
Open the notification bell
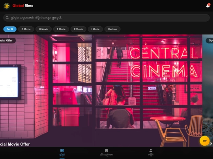208,6
